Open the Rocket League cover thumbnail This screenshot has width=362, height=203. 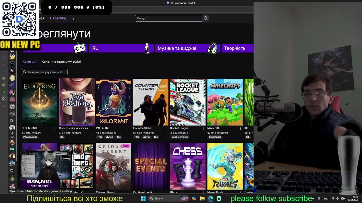[188, 102]
